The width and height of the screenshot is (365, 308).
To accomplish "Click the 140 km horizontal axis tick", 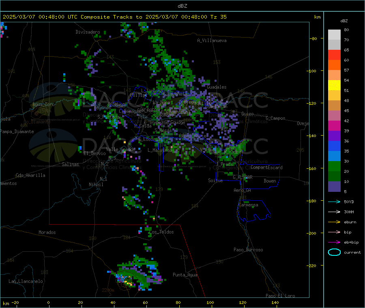I will click(275, 302).
